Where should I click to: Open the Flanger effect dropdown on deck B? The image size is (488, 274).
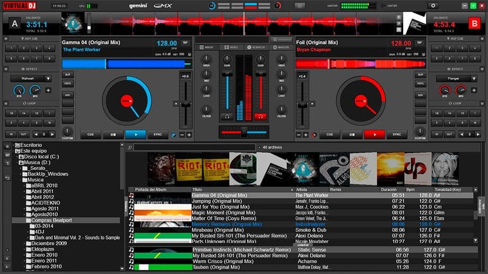pos(474,78)
